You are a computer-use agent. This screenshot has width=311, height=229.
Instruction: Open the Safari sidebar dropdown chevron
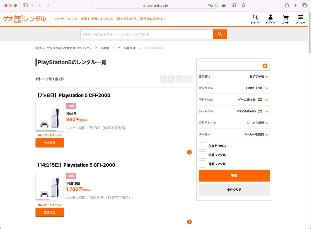32,5
